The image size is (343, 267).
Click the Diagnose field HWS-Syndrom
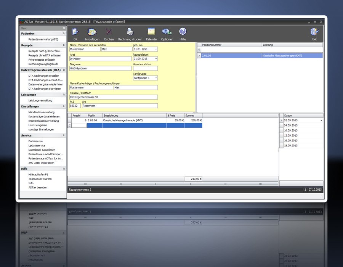point(100,69)
